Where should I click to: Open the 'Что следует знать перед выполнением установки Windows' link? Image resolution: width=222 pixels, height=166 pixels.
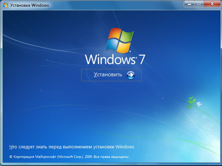pyautogui.click(x=72, y=147)
